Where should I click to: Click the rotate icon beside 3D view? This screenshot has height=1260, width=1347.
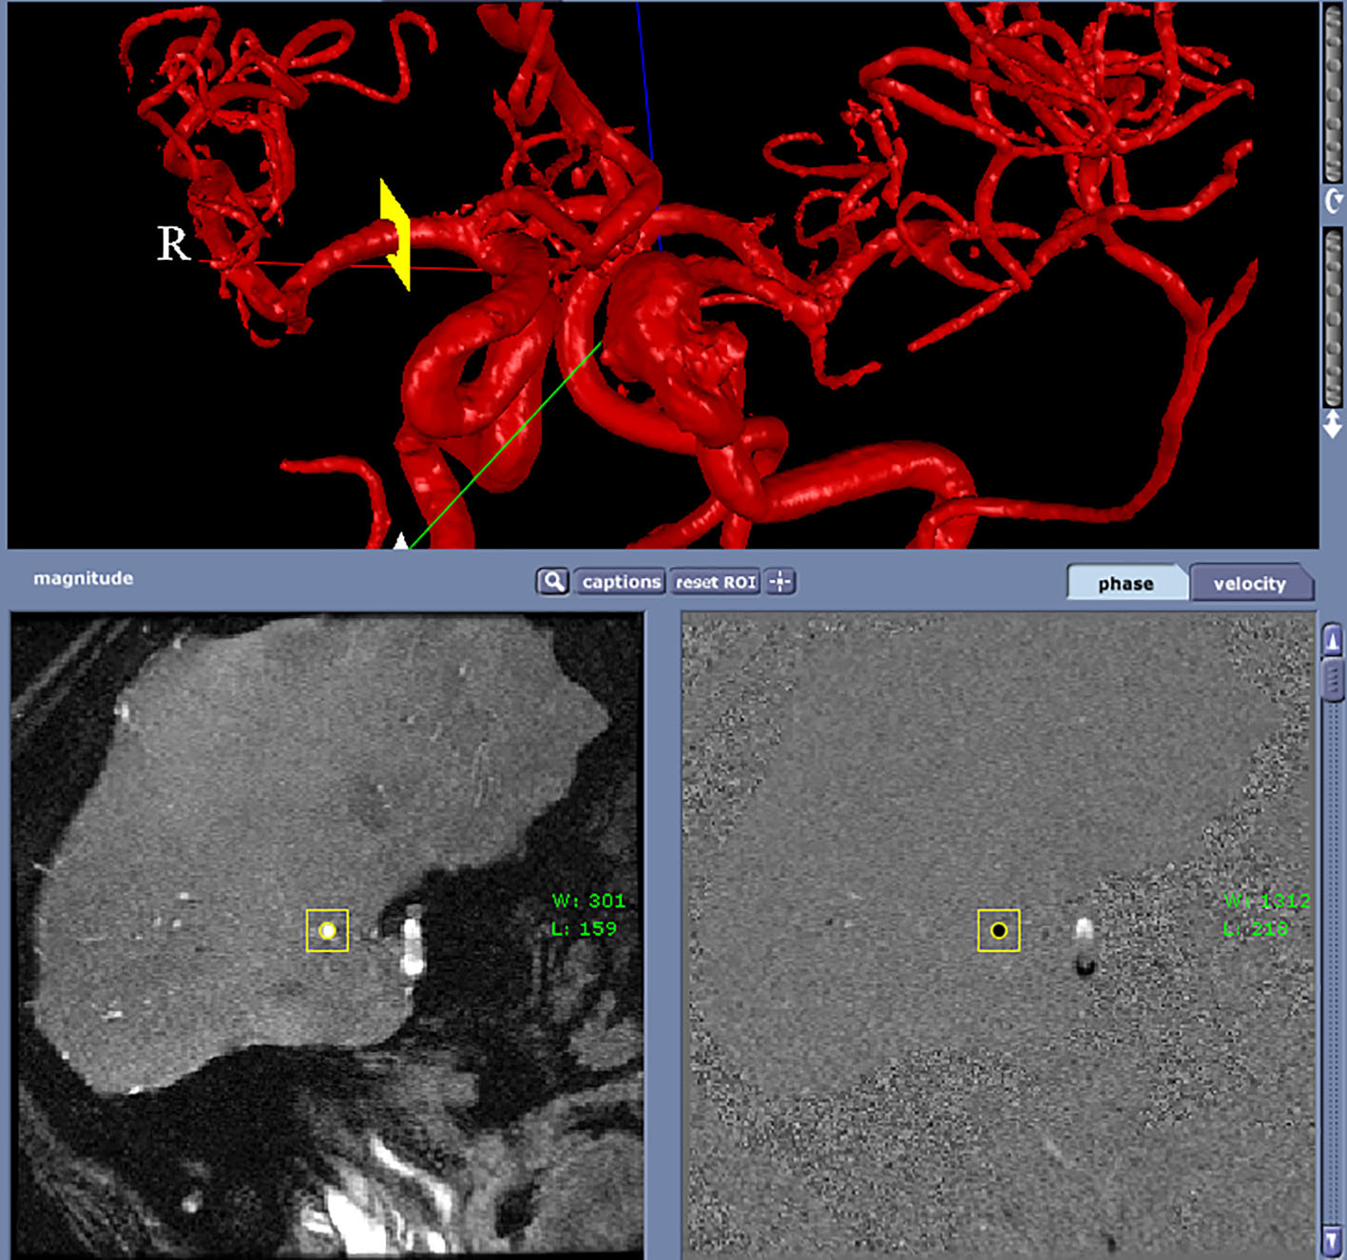click(1334, 201)
